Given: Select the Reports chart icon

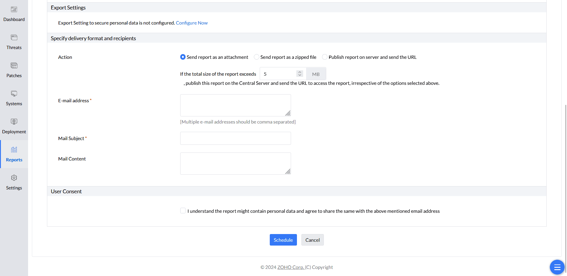Looking at the screenshot, I should [14, 150].
